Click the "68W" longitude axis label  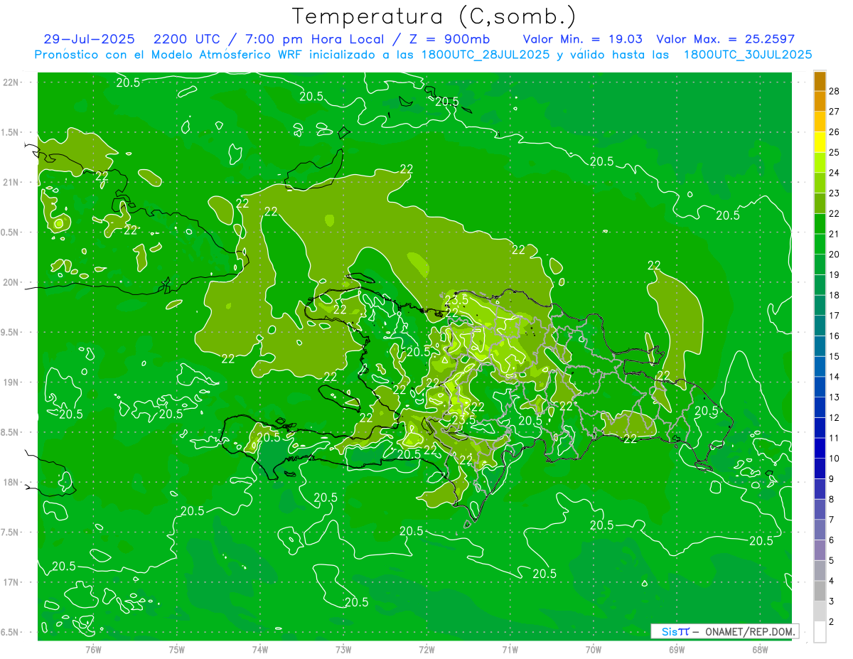(760, 650)
